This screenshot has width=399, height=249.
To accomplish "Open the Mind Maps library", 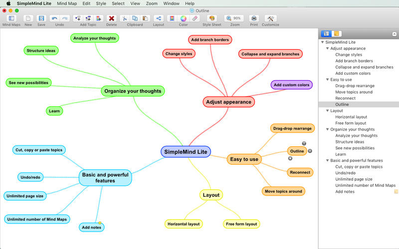I will click(11, 18).
